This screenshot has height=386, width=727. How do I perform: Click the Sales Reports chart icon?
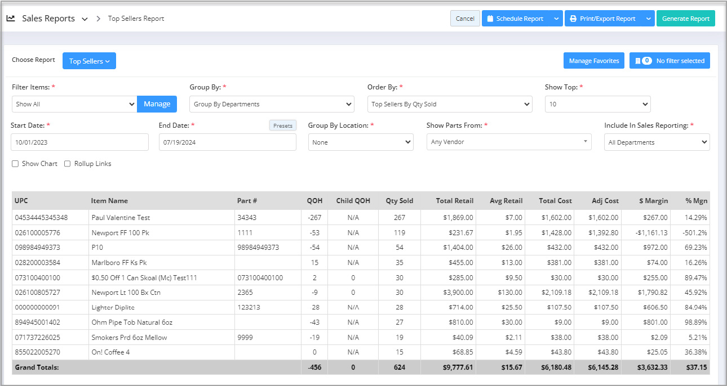11,19
